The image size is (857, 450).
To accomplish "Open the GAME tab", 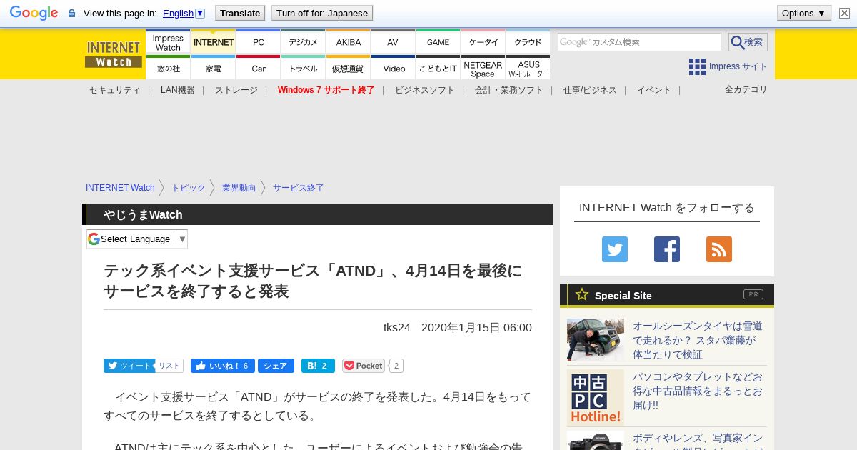I will pos(438,42).
